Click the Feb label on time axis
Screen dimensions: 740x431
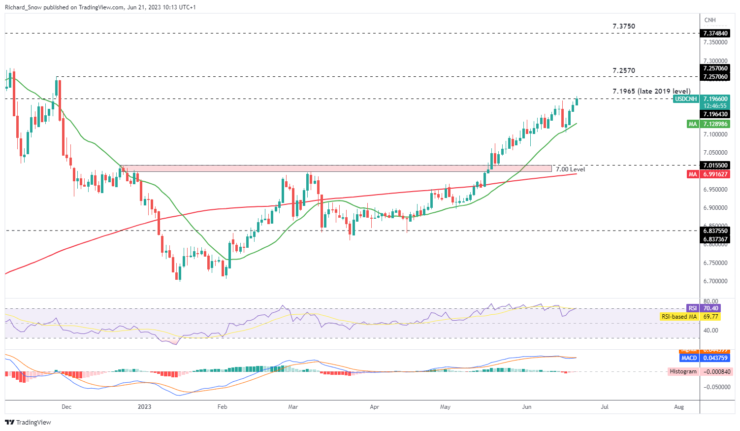[x=222, y=407]
